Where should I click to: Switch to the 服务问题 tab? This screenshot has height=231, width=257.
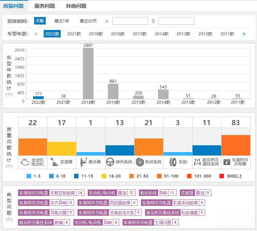click(45, 6)
